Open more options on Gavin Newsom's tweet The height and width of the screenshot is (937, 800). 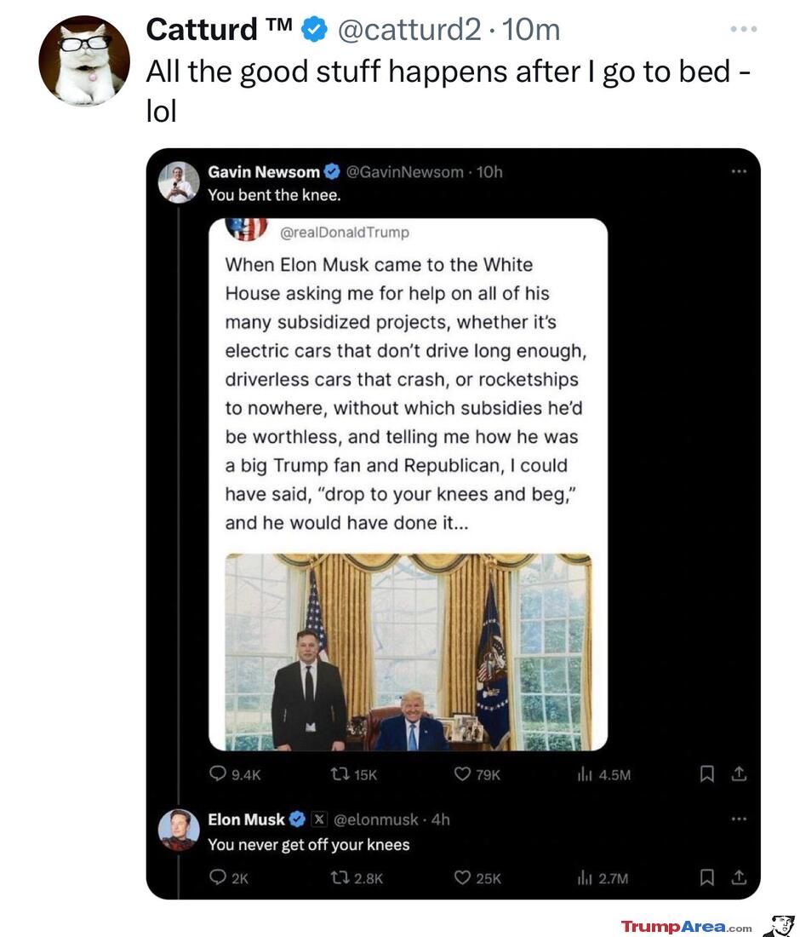coord(739,171)
